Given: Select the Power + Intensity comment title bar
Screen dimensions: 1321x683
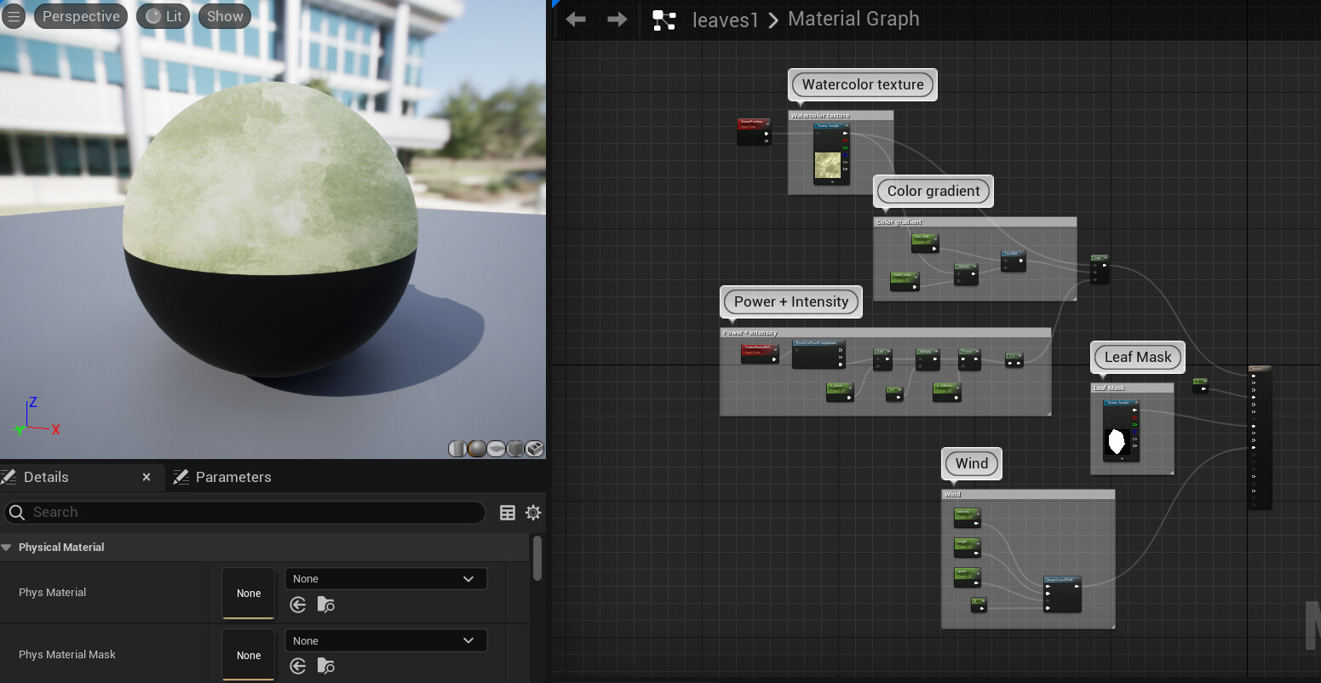Looking at the screenshot, I should click(x=885, y=332).
